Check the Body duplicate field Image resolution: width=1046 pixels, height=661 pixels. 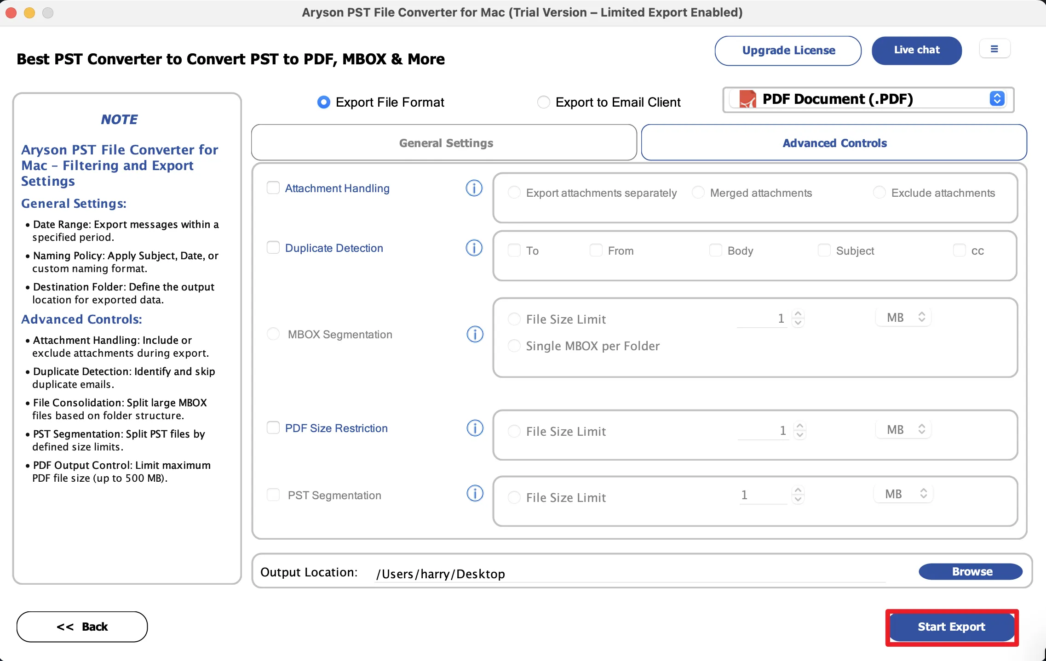click(x=716, y=250)
